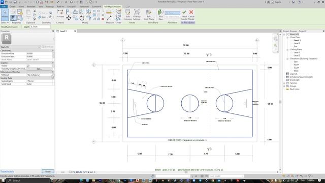Viewport: 325px width, 183px height.
Task: Click Edit Extrusion icon
Action: coord(127,15)
